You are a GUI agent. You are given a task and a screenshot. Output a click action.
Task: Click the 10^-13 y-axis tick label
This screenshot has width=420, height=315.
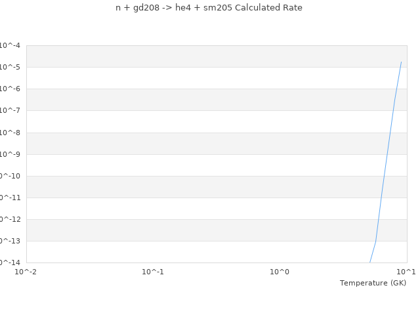(9, 241)
